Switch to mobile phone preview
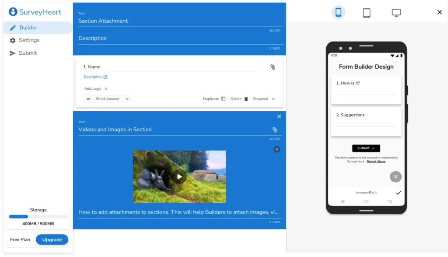This screenshot has height=257, width=448. click(x=338, y=12)
